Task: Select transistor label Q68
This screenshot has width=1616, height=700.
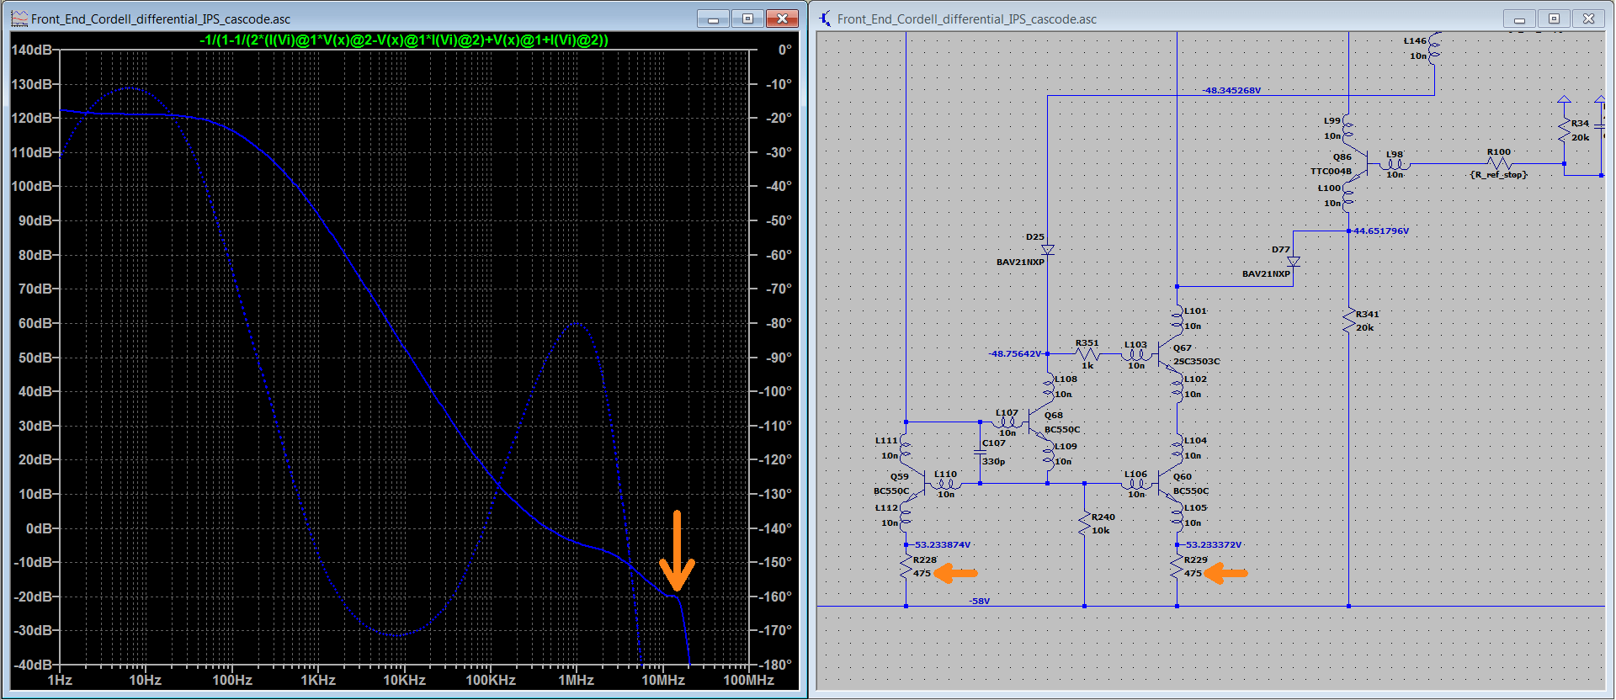Action: point(1054,415)
